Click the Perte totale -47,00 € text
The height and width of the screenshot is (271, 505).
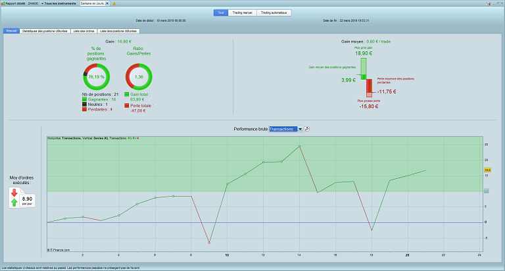[142, 108]
